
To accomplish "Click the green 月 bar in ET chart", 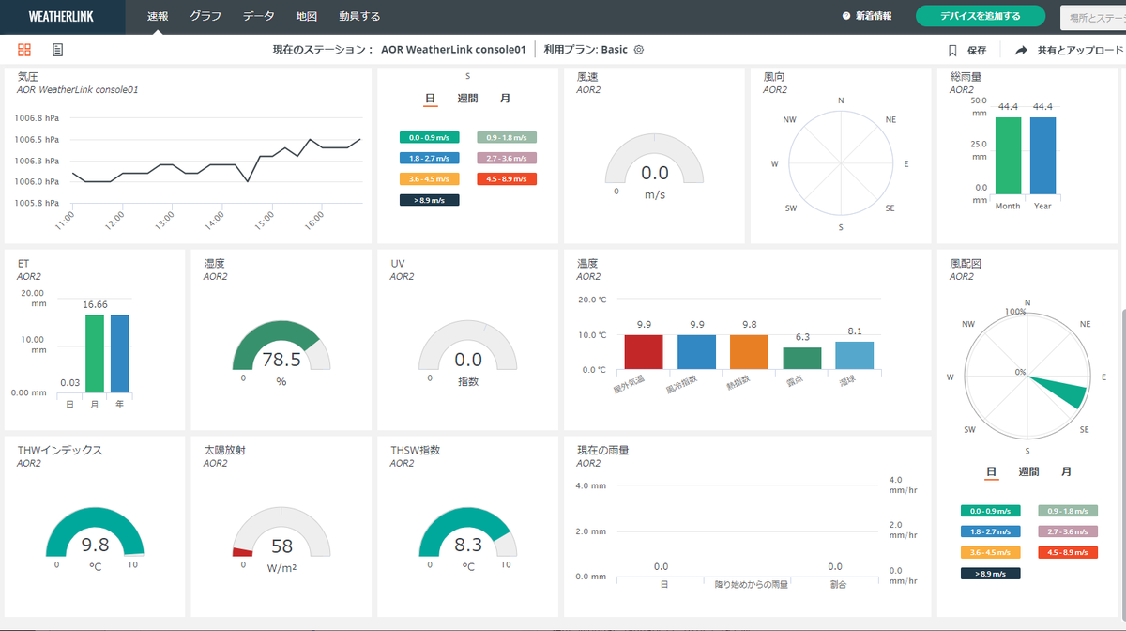I will pos(95,353).
